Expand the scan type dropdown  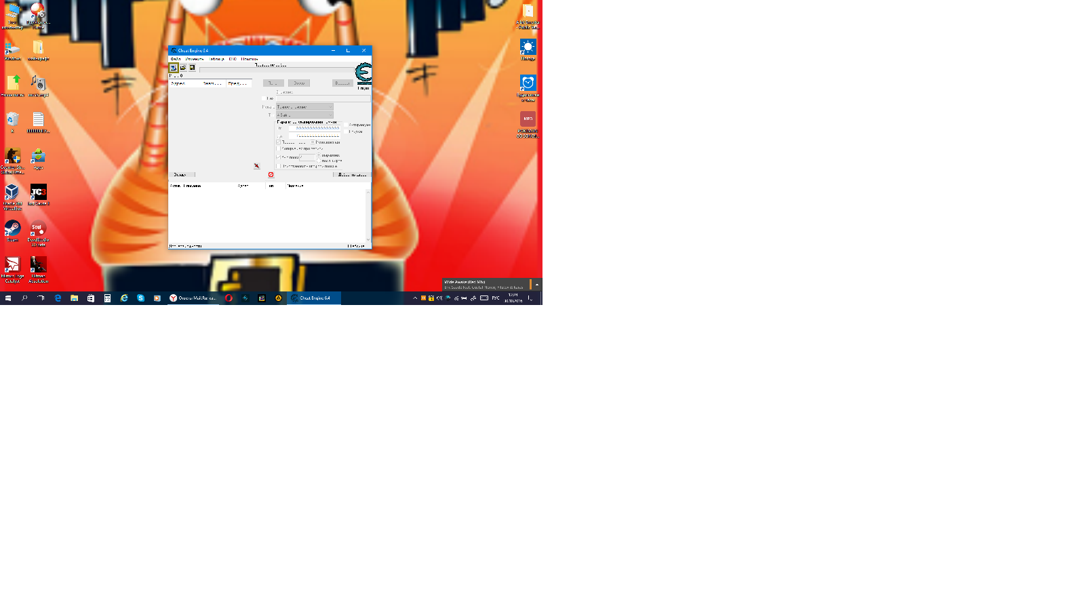click(304, 107)
